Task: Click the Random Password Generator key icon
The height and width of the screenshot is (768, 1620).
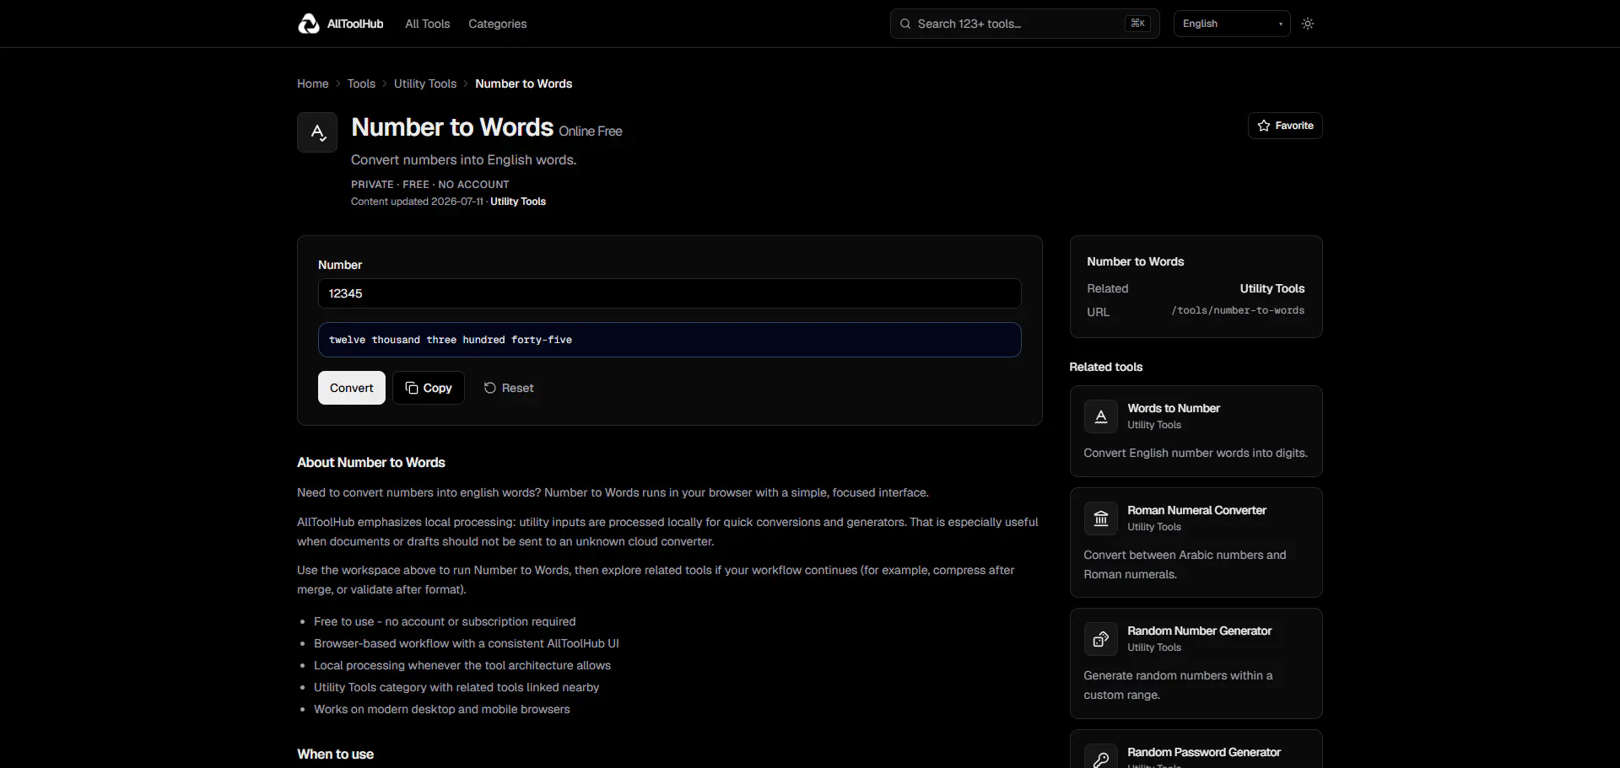Action: 1101,759
